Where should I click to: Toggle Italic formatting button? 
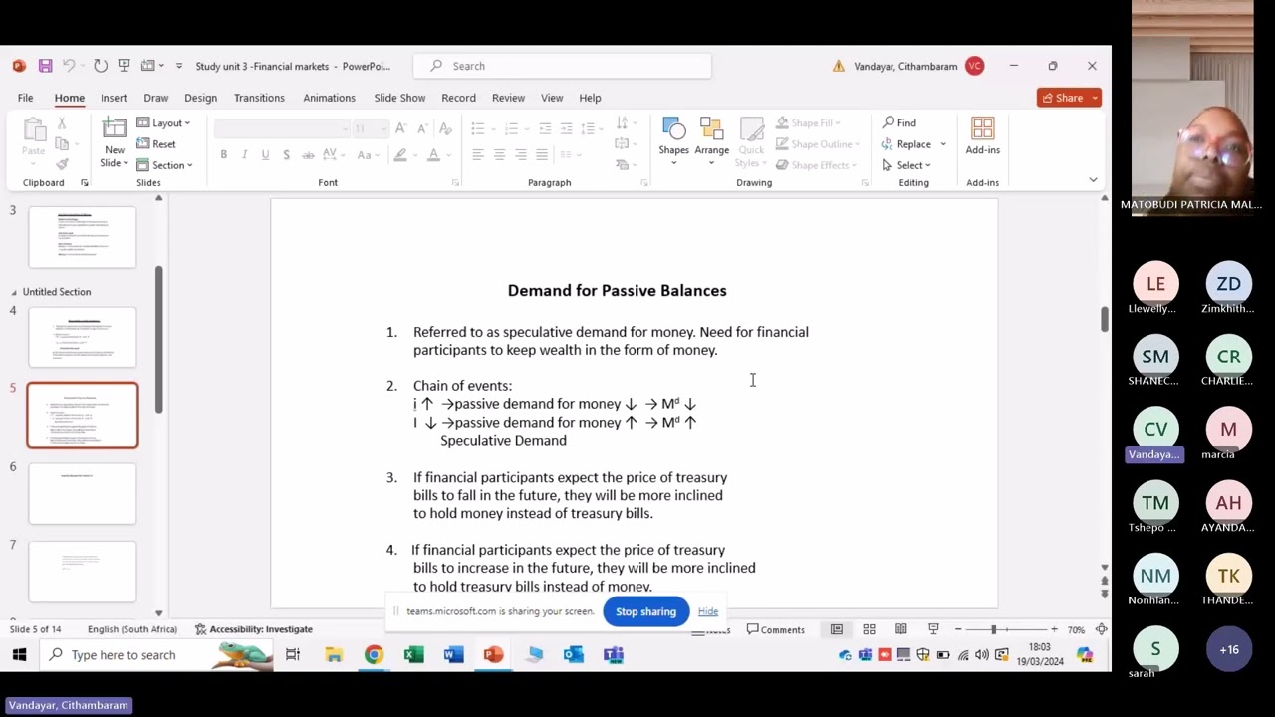click(x=244, y=155)
